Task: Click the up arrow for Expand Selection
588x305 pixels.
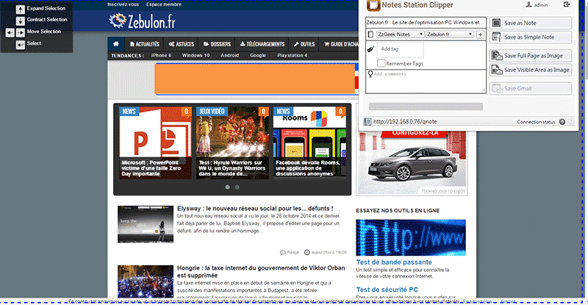Action: point(21,9)
